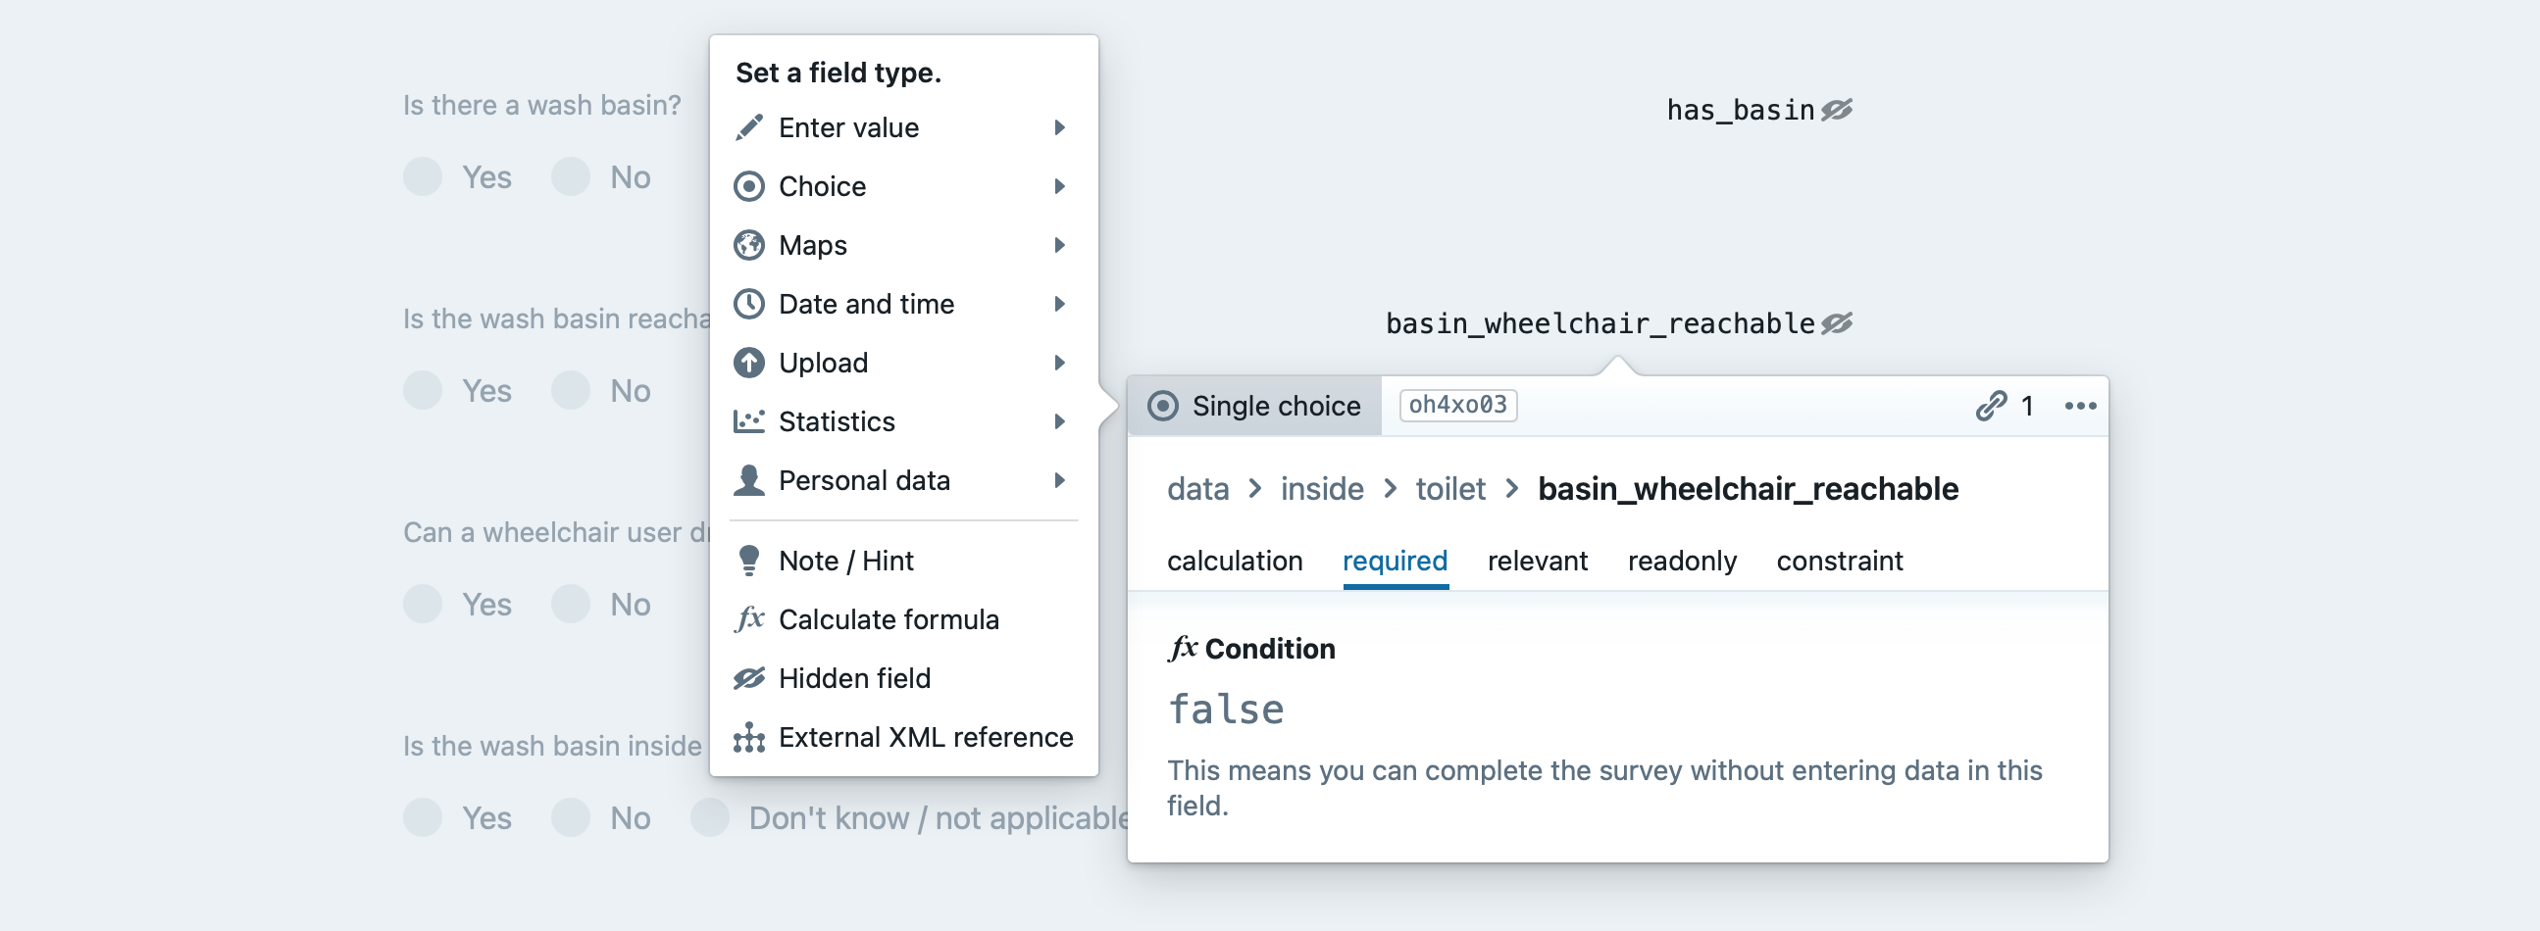2540x931 pixels.
Task: Open the Single choice field type dropdown
Action: 1254,406
